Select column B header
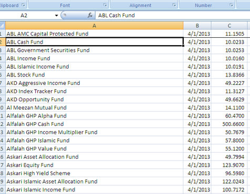This screenshot has height=194, width=250. pos(197,26)
